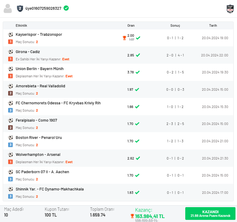Click the user avatar profile icon
This screenshot has height=222, width=237.
[8, 9]
